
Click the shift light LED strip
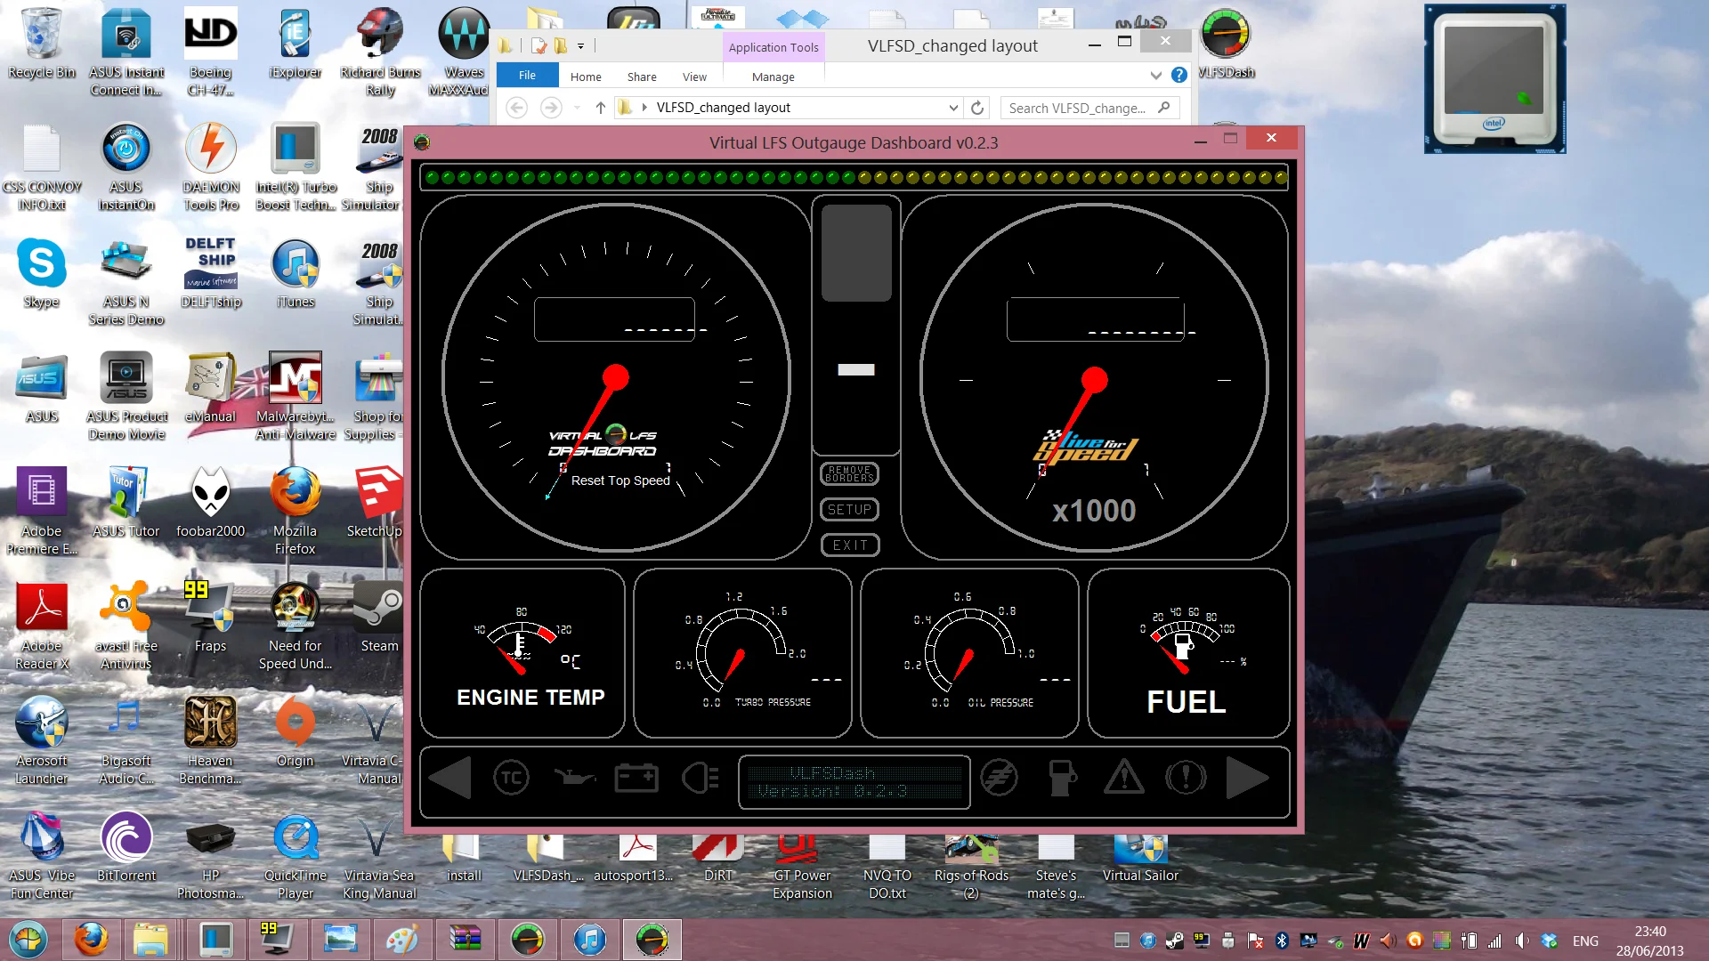point(854,177)
